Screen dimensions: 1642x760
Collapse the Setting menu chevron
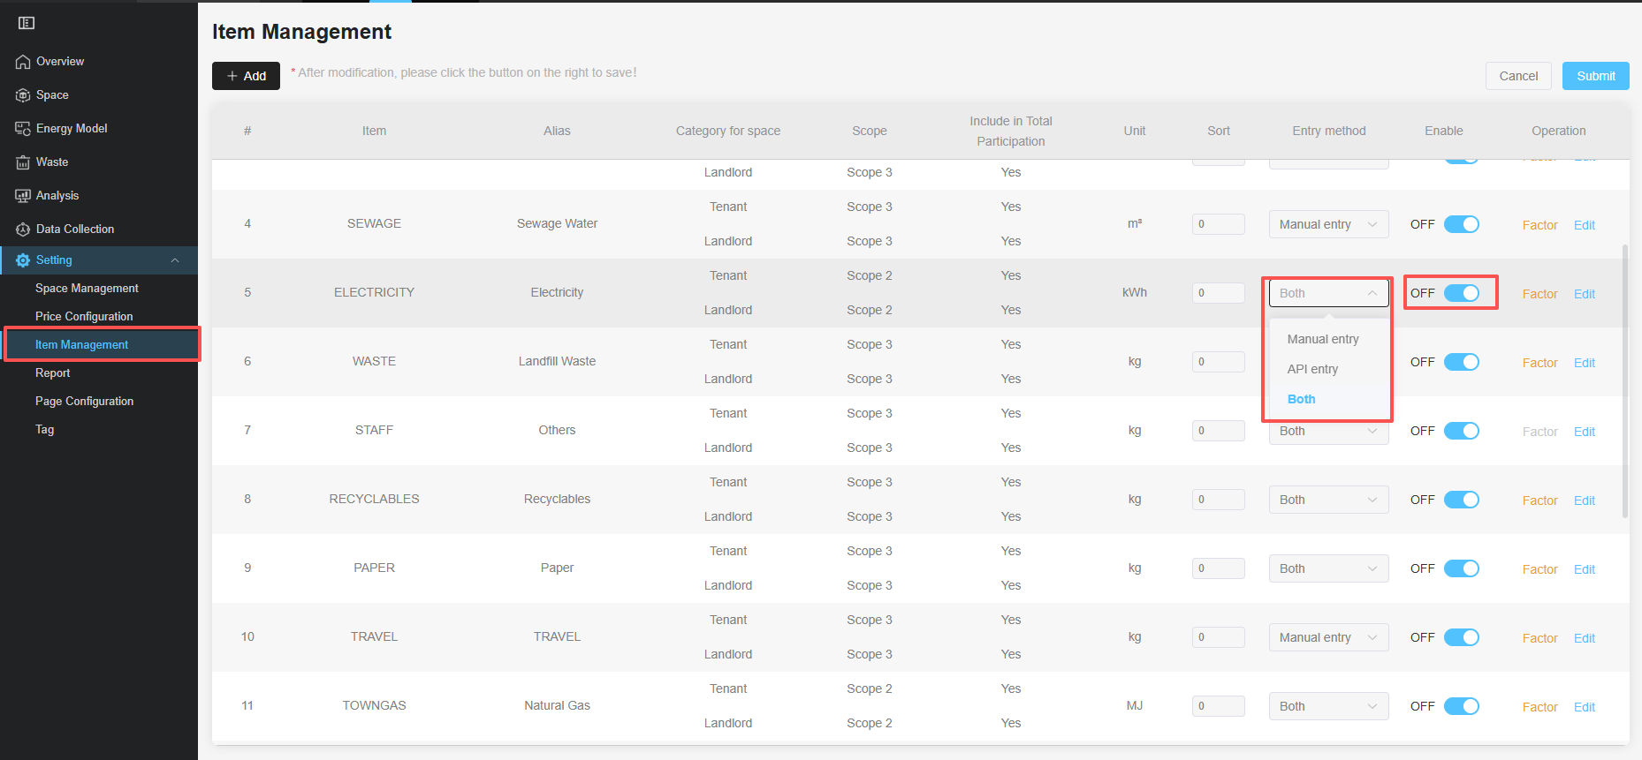(x=175, y=260)
